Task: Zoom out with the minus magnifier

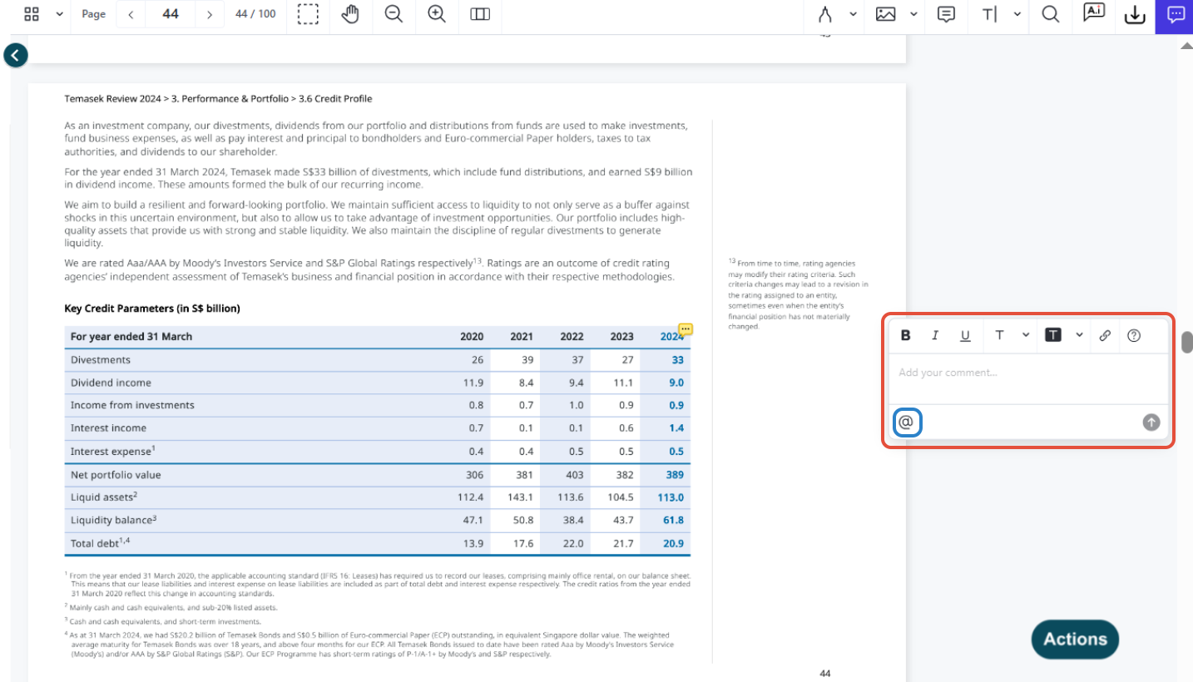Action: pos(394,14)
